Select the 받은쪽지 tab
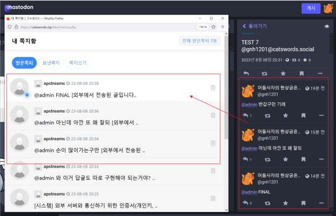Screen dimensions: 336x216 (24, 63)
